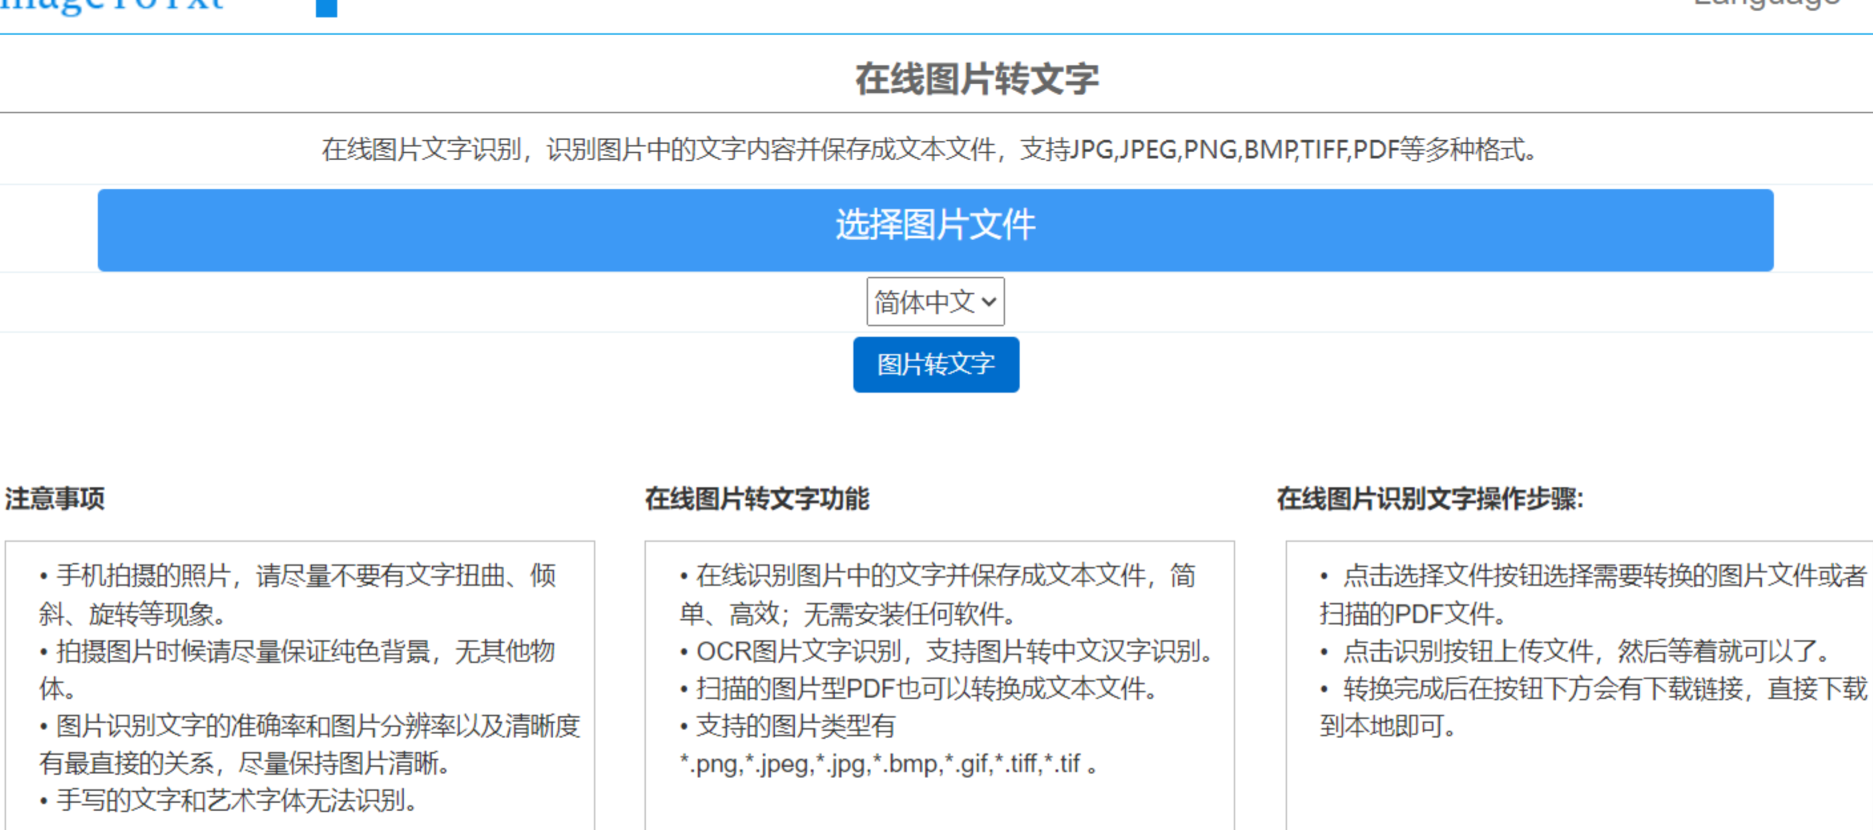
Task: Click the step 点击识别按钮上传文件
Action: click(x=1574, y=651)
